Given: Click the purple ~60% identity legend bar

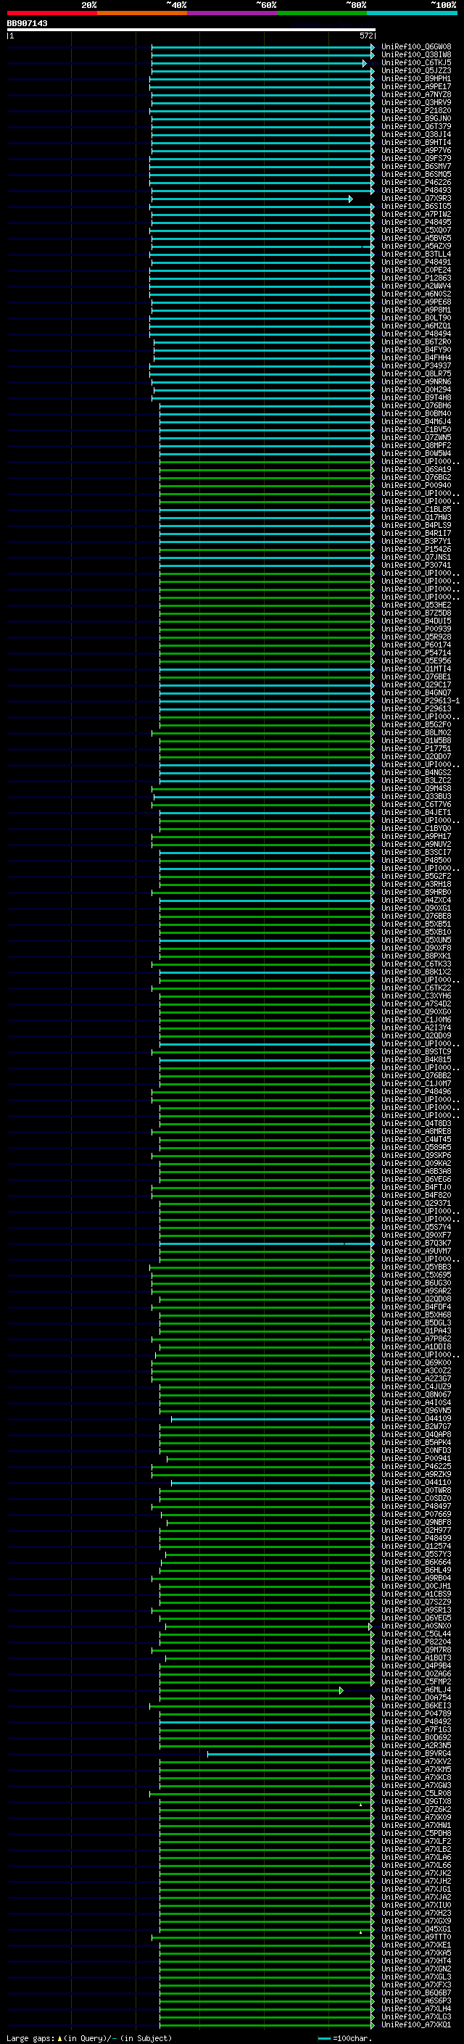Looking at the screenshot, I should (x=231, y=13).
